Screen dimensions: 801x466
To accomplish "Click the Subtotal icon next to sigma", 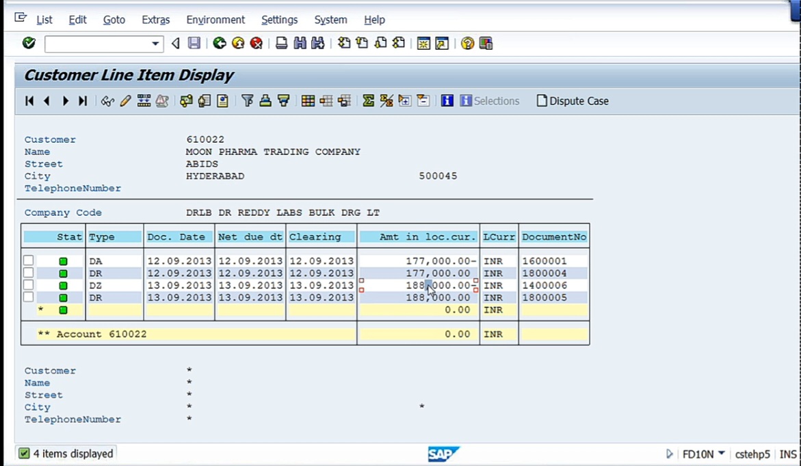I will 386,101.
